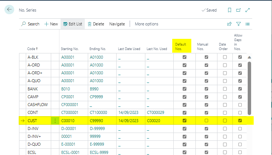Viewport: 272px width, 155px height.
Task: Click the Search button
Action: click(x=30, y=24)
